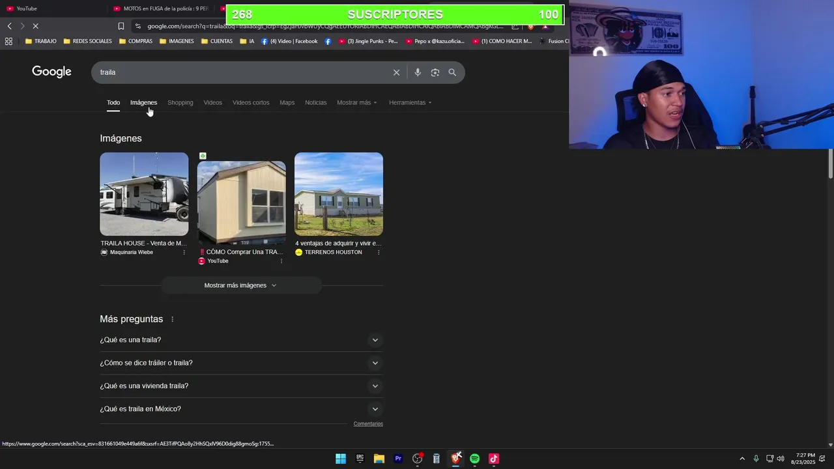Open the Video | Facebook bookmark
834x469 pixels.
point(289,41)
